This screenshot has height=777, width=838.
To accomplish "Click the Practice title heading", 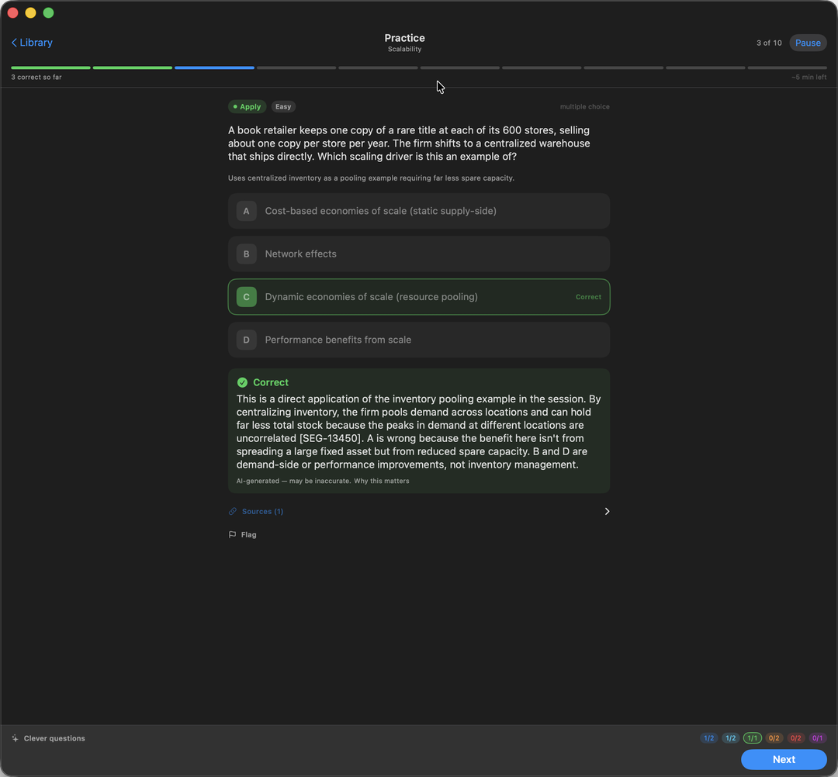I will tap(404, 38).
